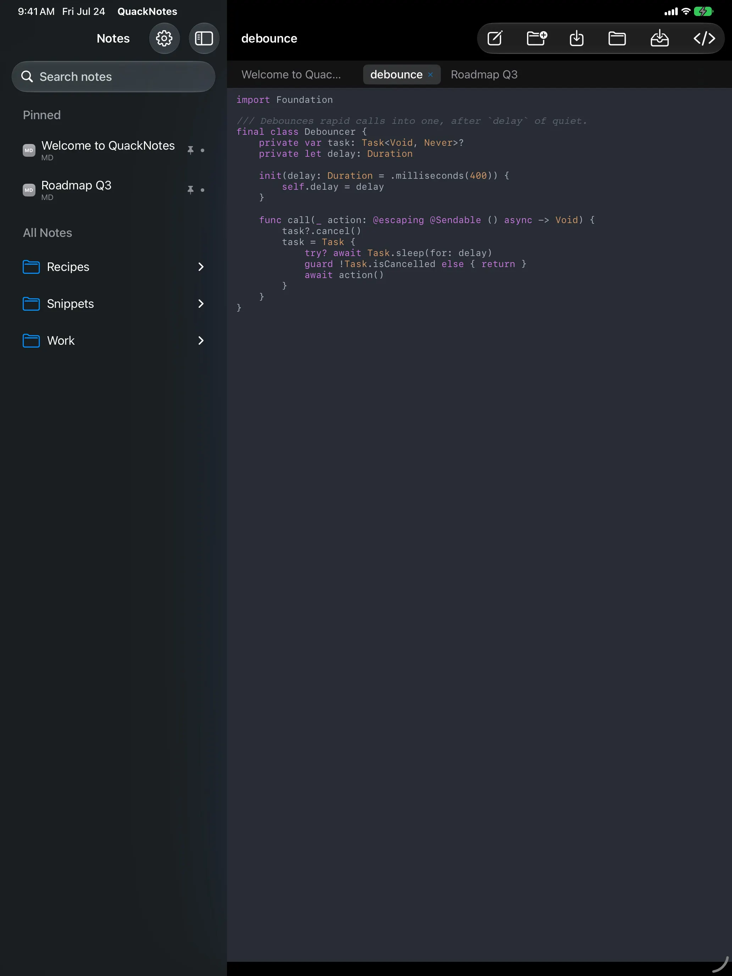Expand the Work folder chevron
732x976 pixels.
pyautogui.click(x=201, y=340)
